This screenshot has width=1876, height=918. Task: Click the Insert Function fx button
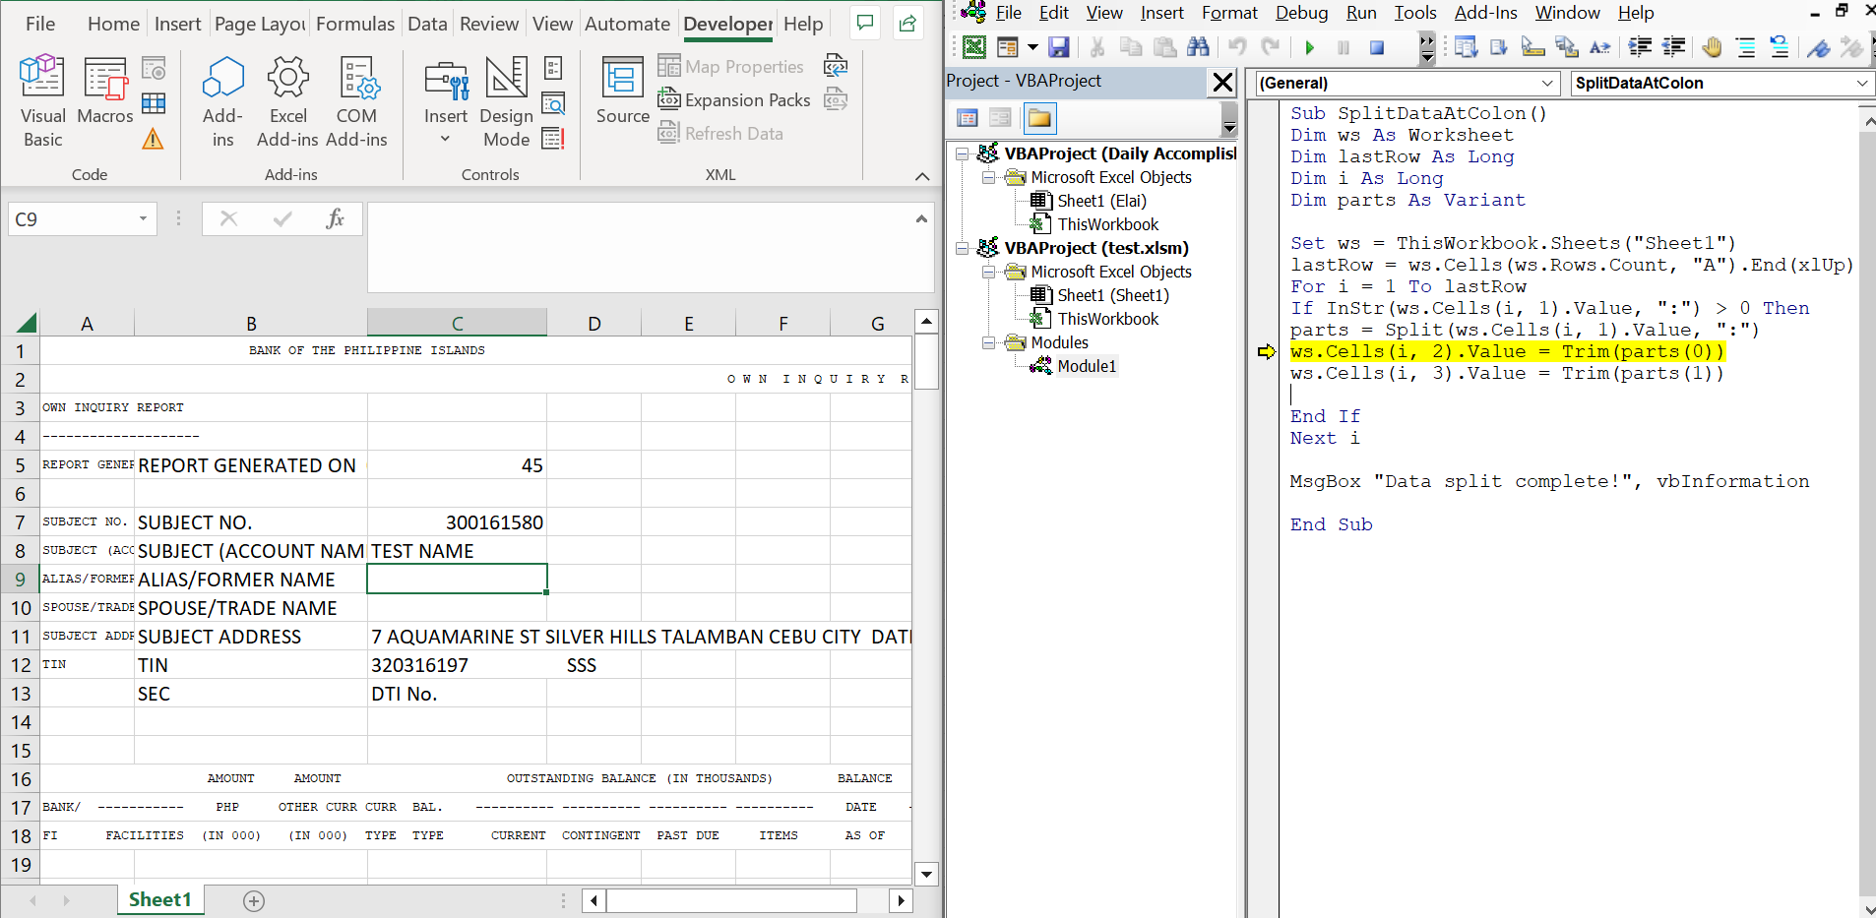click(x=335, y=218)
